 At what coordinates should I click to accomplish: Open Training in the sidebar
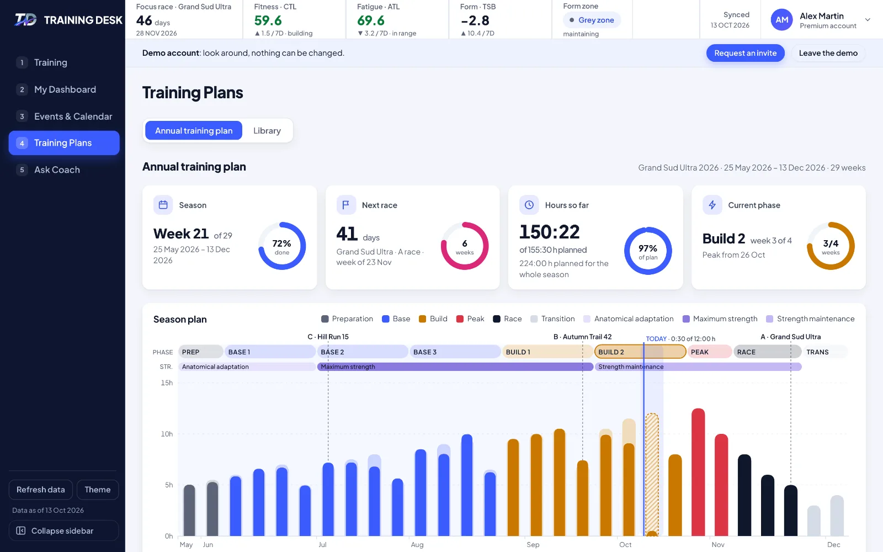(x=64, y=62)
